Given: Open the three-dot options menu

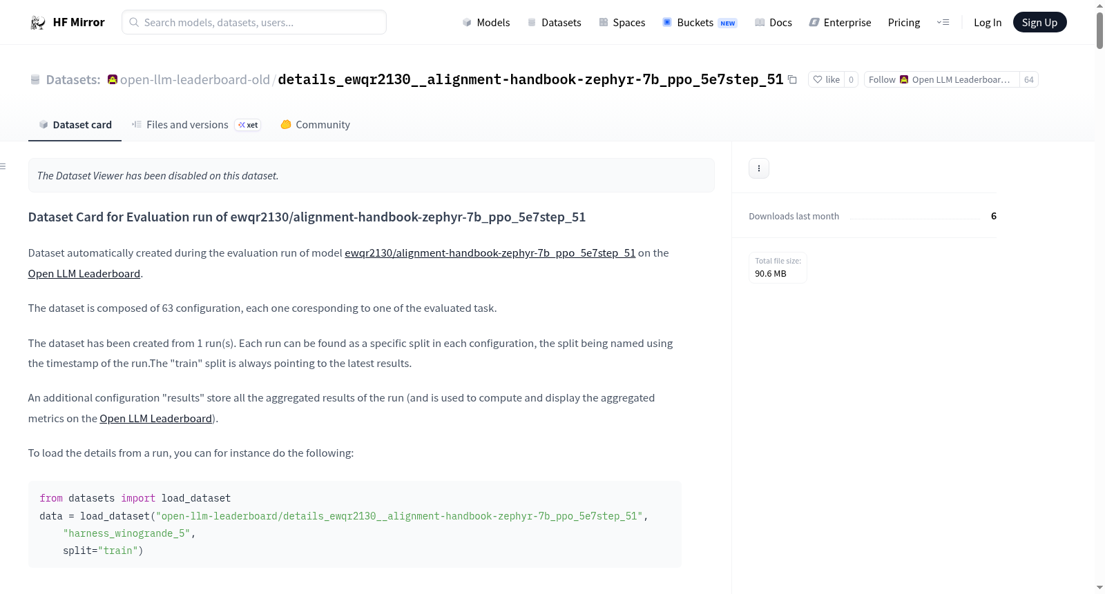Looking at the screenshot, I should click(759, 168).
